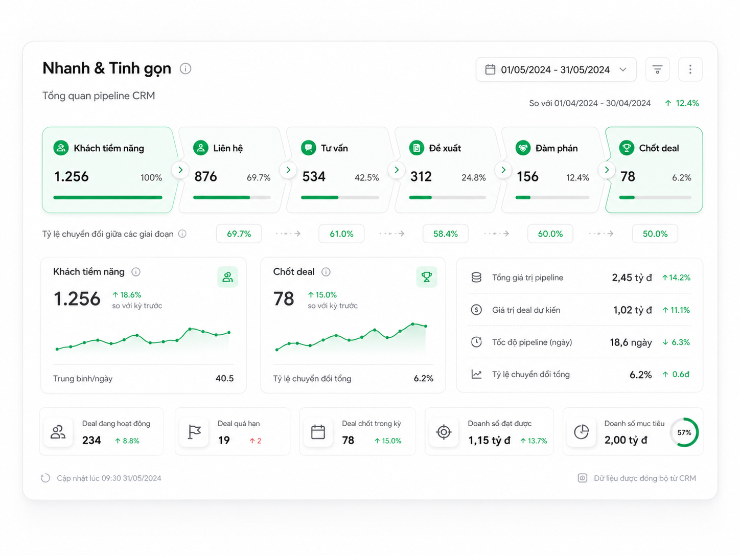Open the Đàm phán pipeline stage card
The height and width of the screenshot is (555, 740).
point(553,170)
